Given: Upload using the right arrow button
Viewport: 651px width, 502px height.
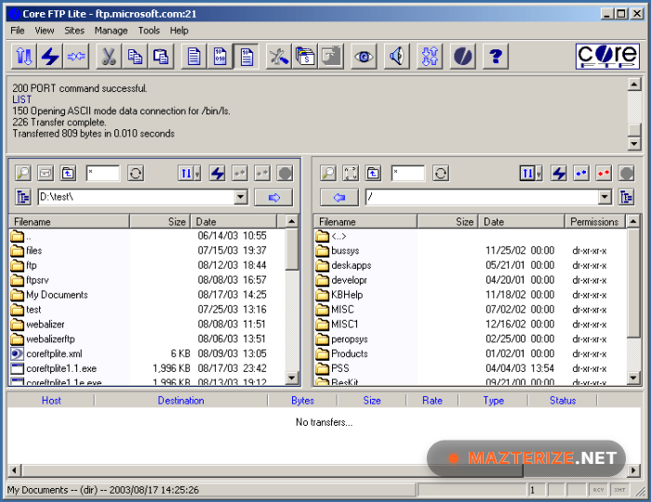Looking at the screenshot, I should (273, 197).
